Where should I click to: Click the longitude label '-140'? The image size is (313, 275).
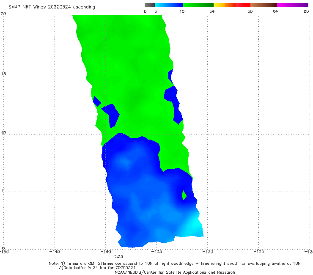105,252
